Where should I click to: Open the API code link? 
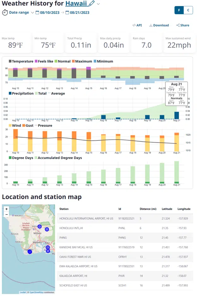137,25
